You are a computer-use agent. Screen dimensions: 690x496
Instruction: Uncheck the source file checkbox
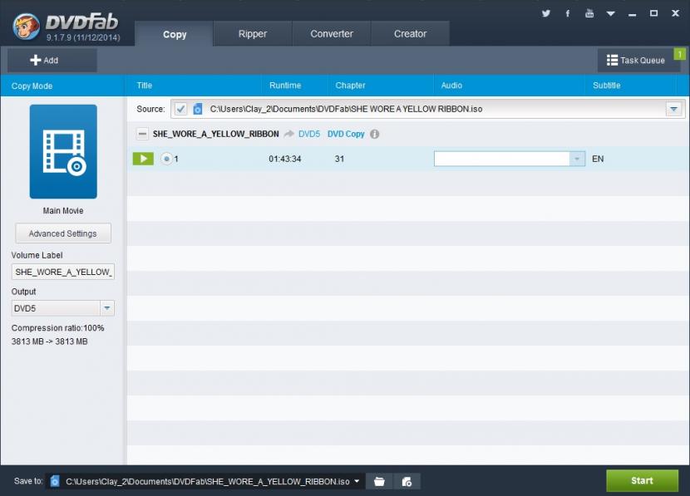[x=180, y=109]
